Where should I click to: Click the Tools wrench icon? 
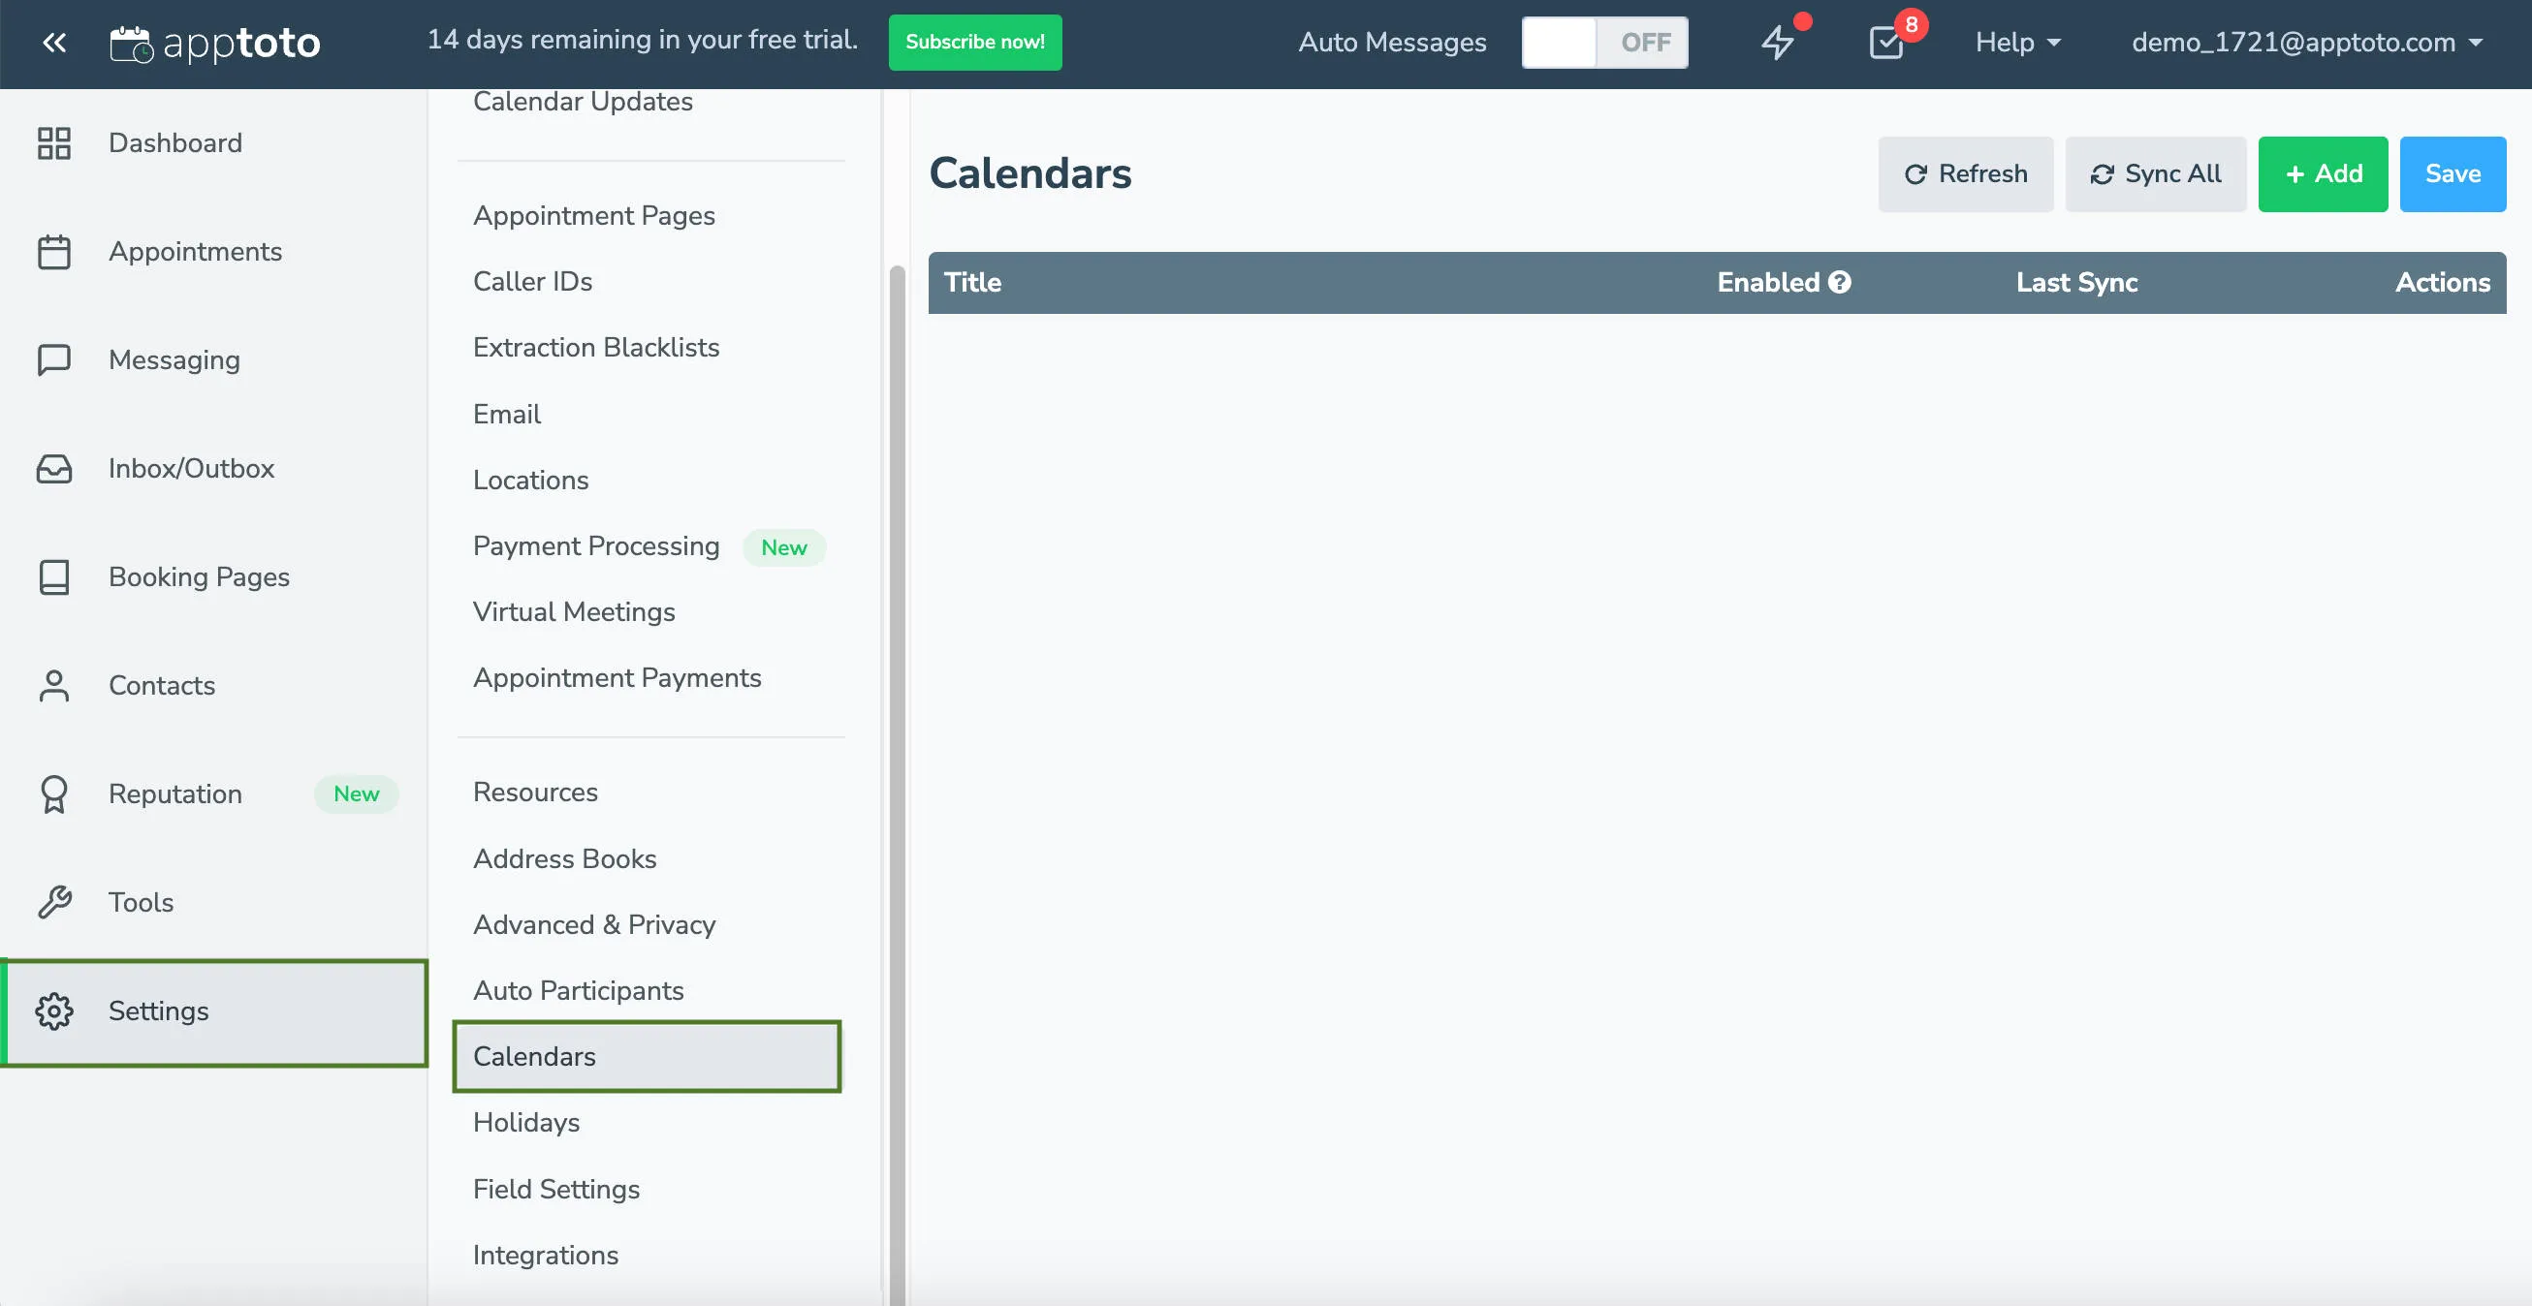tap(54, 902)
